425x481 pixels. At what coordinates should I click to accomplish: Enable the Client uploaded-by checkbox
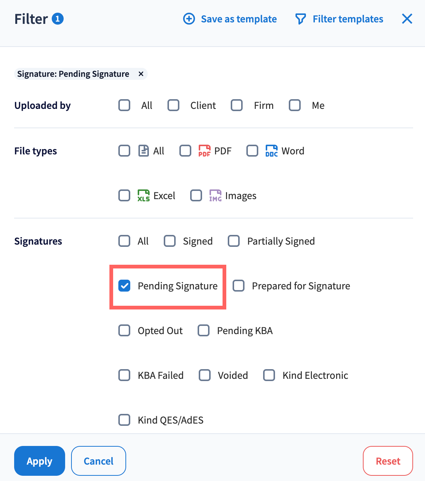173,106
